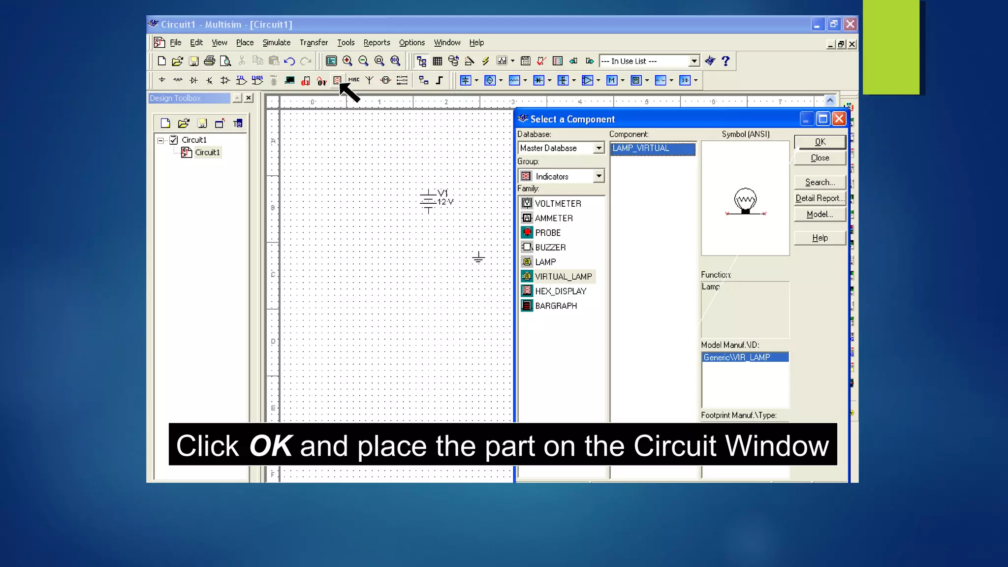Select LAMP_VIRTUAL in the Component list
Screen dimensions: 1008x567
tap(653, 148)
